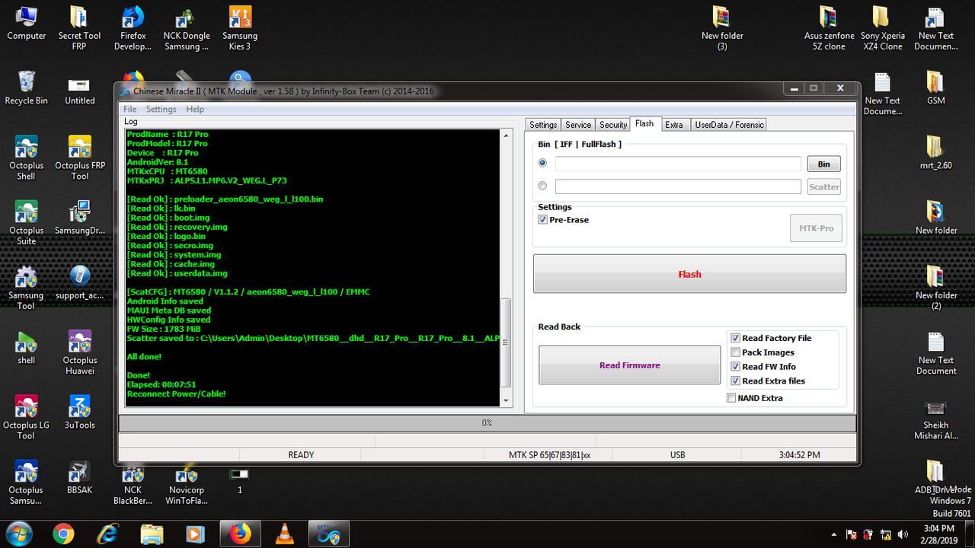975x548 pixels.
Task: Click the Scatter browse button
Action: click(823, 186)
